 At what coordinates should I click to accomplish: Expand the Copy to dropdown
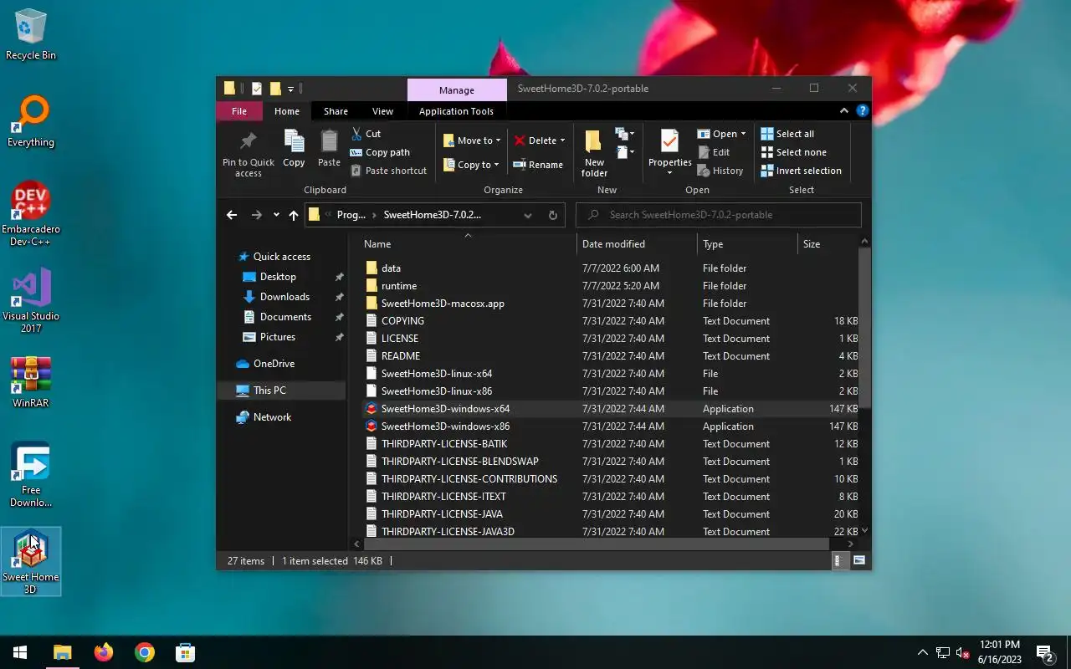496,165
